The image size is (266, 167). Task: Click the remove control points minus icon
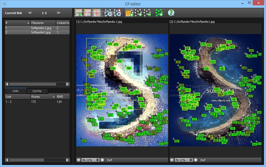(147, 13)
